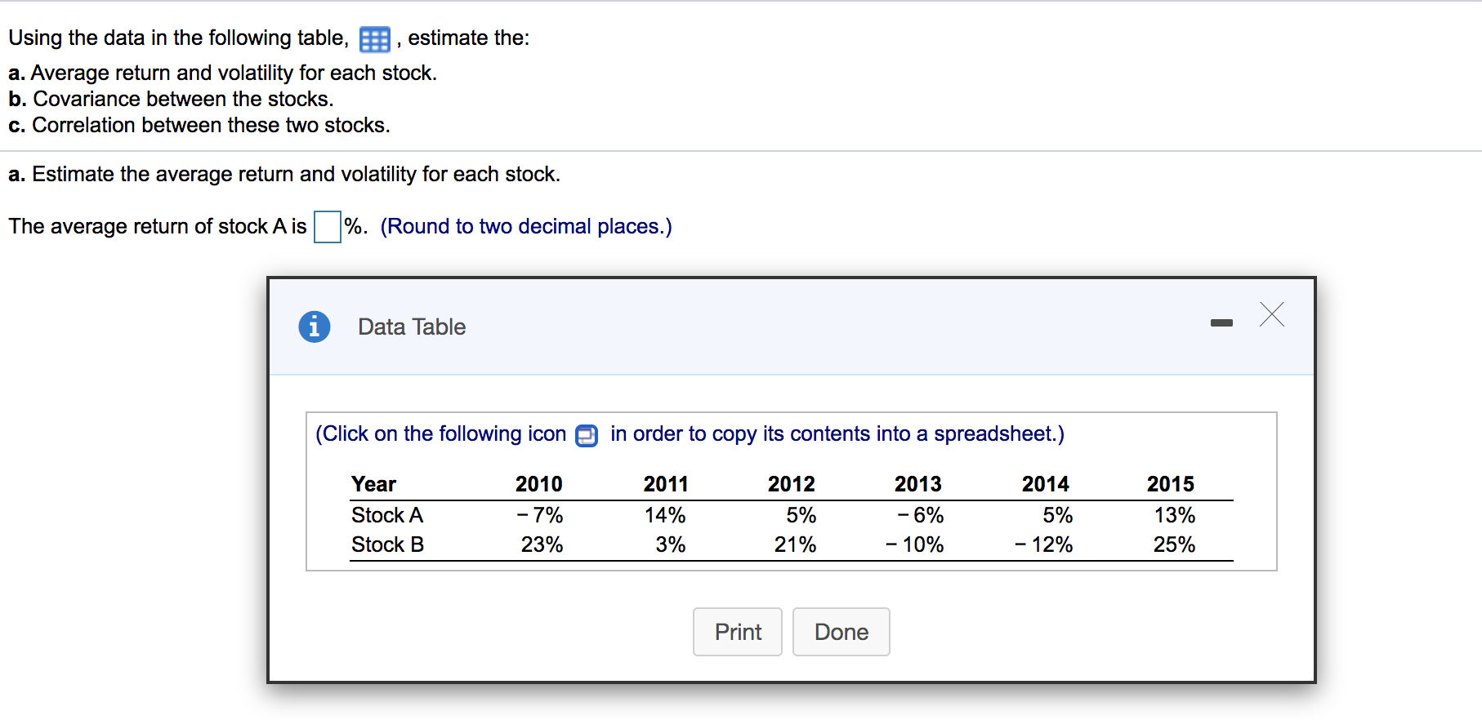Select the Data Table title text

point(411,327)
